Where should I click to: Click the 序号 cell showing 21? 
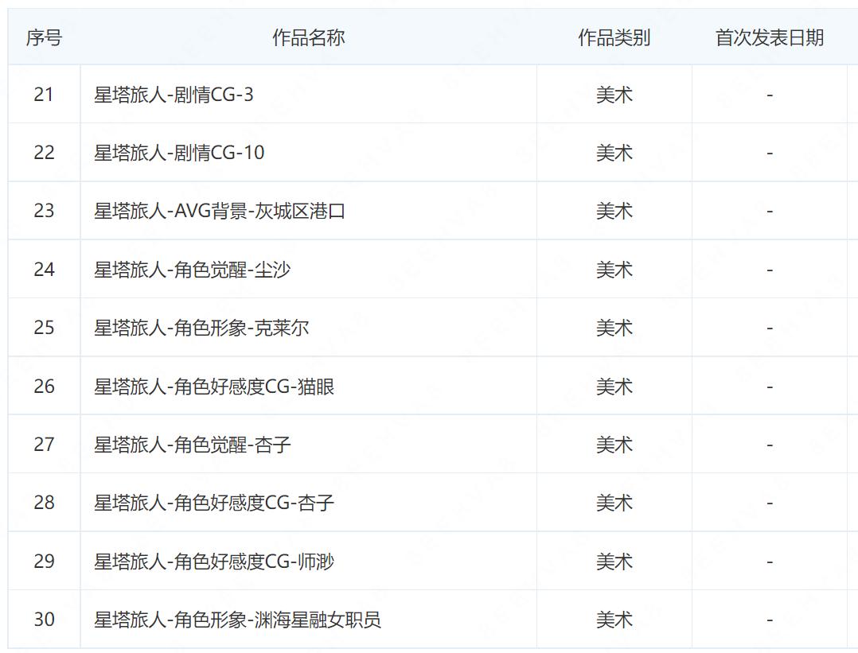(44, 95)
